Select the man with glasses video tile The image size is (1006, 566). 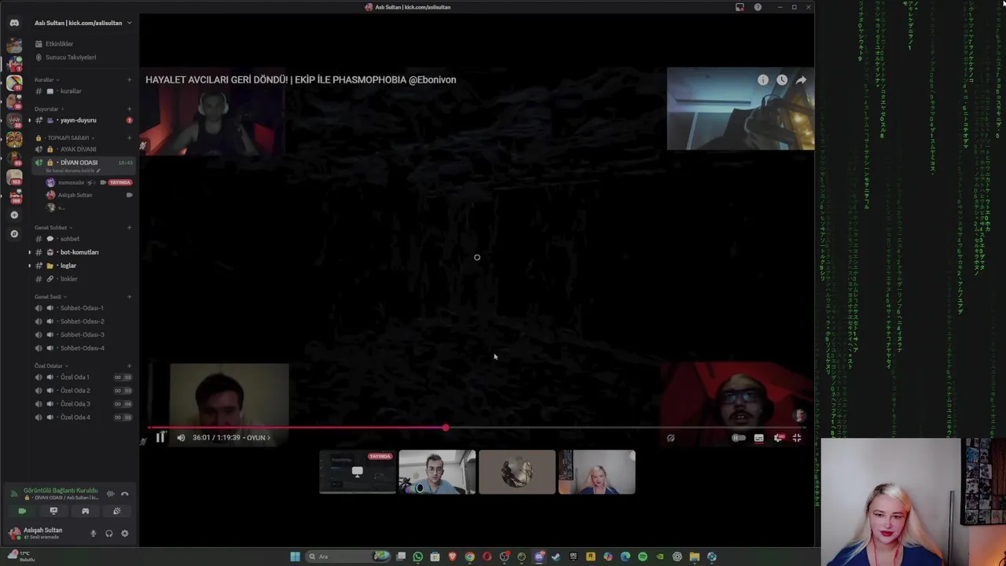coord(437,472)
